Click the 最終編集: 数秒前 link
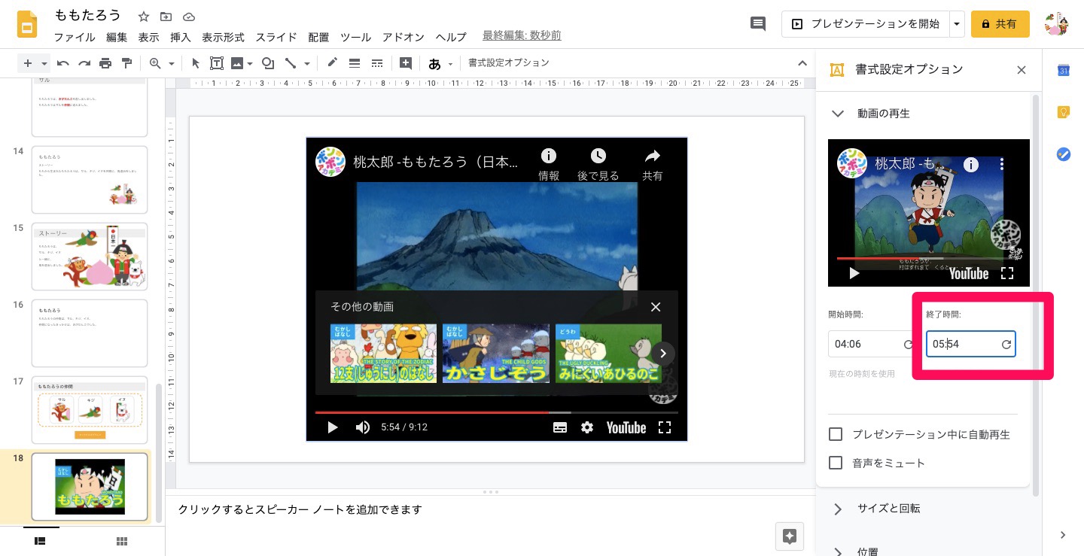 (522, 35)
